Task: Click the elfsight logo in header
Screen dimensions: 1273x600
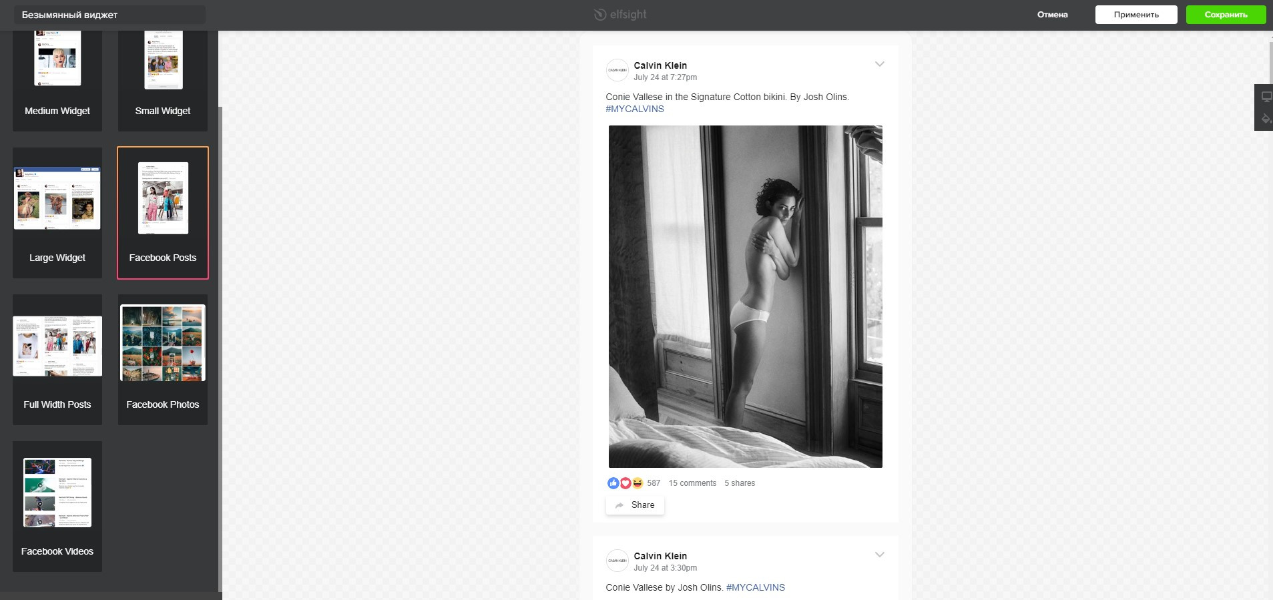Action: (x=620, y=15)
